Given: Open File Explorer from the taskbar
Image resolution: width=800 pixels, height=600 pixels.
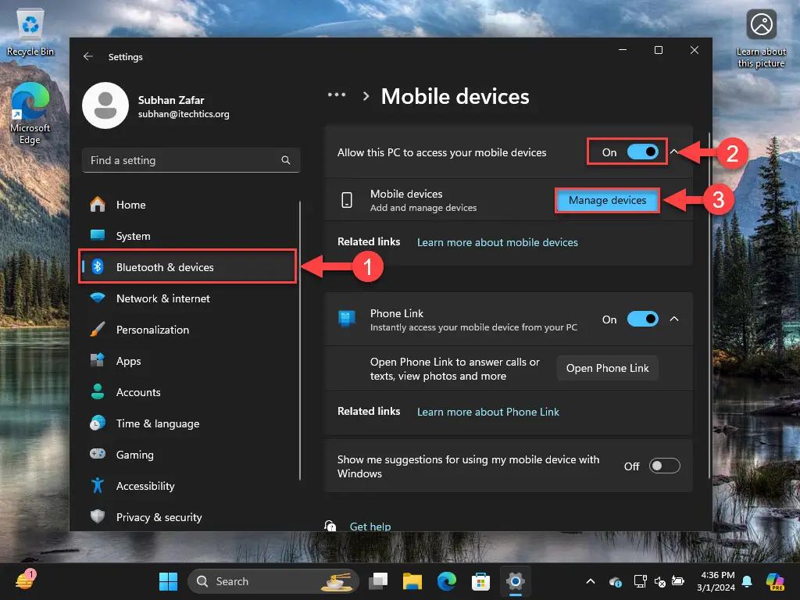Looking at the screenshot, I should tap(412, 581).
